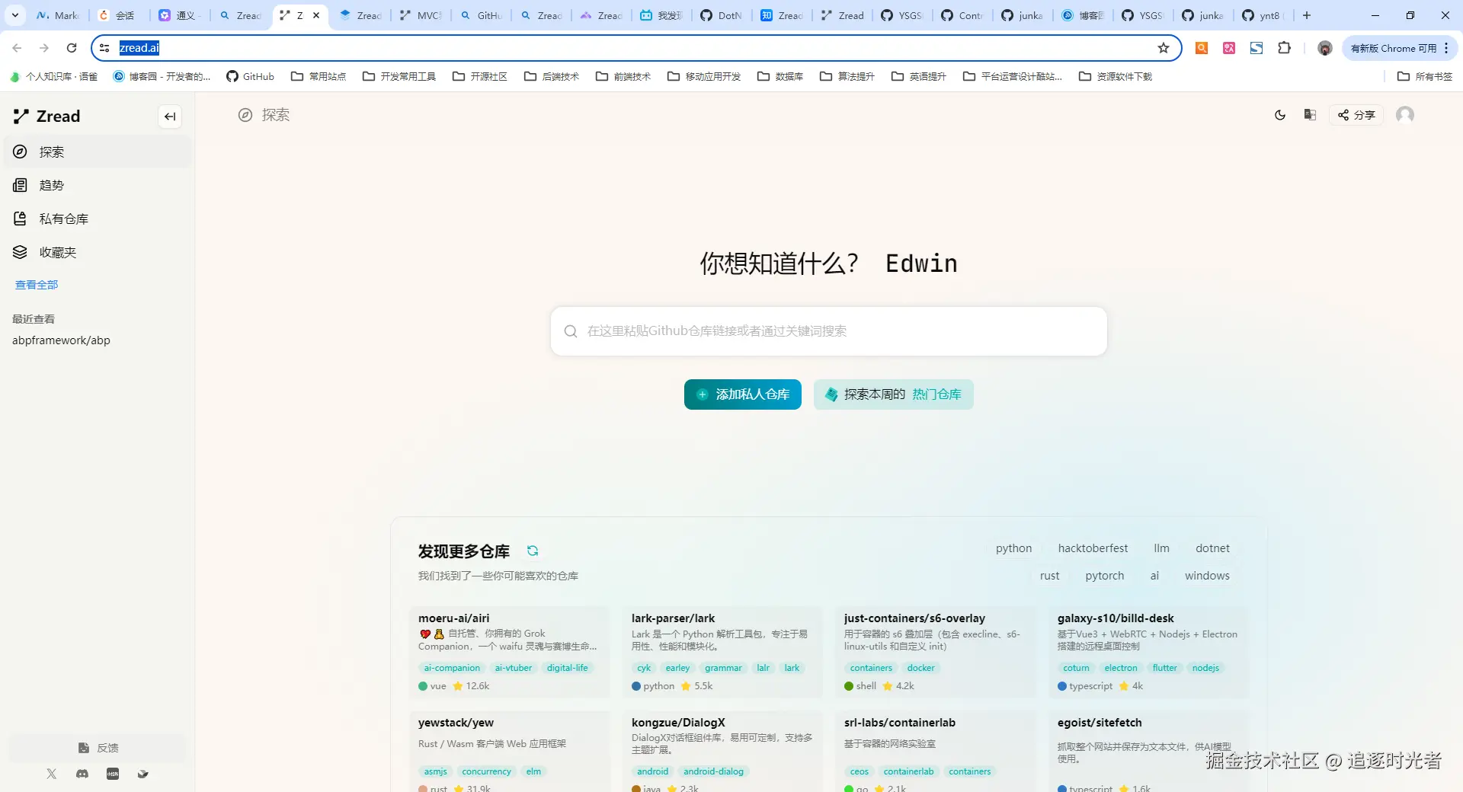1463x792 pixels.
Task: Click the Zread logo in the sidebar
Action: (x=46, y=117)
